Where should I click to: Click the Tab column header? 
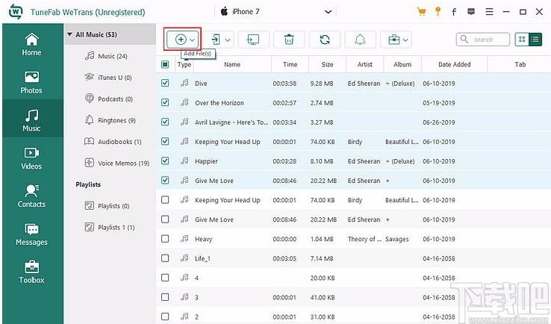[x=520, y=64]
